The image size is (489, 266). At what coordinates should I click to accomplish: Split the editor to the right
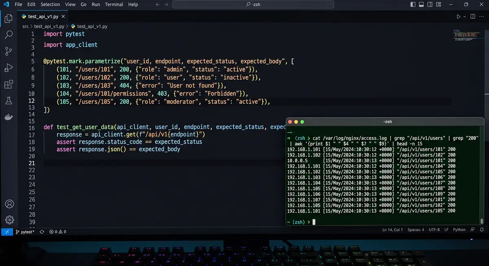[x=473, y=17]
